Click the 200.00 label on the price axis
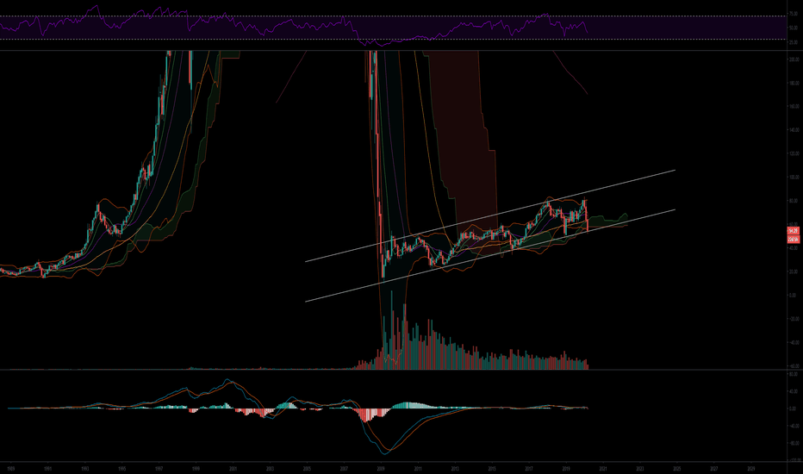803x474 pixels. (x=794, y=59)
